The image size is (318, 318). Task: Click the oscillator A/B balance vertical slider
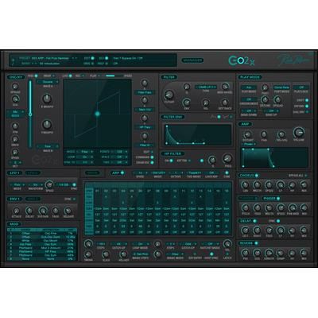coord(30,114)
